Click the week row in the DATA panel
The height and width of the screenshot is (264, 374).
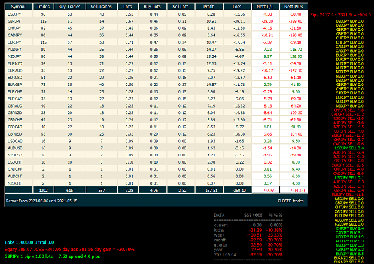(248, 235)
